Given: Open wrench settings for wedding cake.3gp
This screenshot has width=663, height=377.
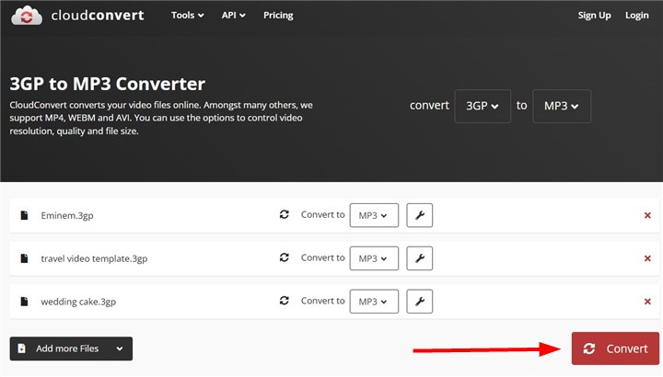Looking at the screenshot, I should tap(420, 302).
